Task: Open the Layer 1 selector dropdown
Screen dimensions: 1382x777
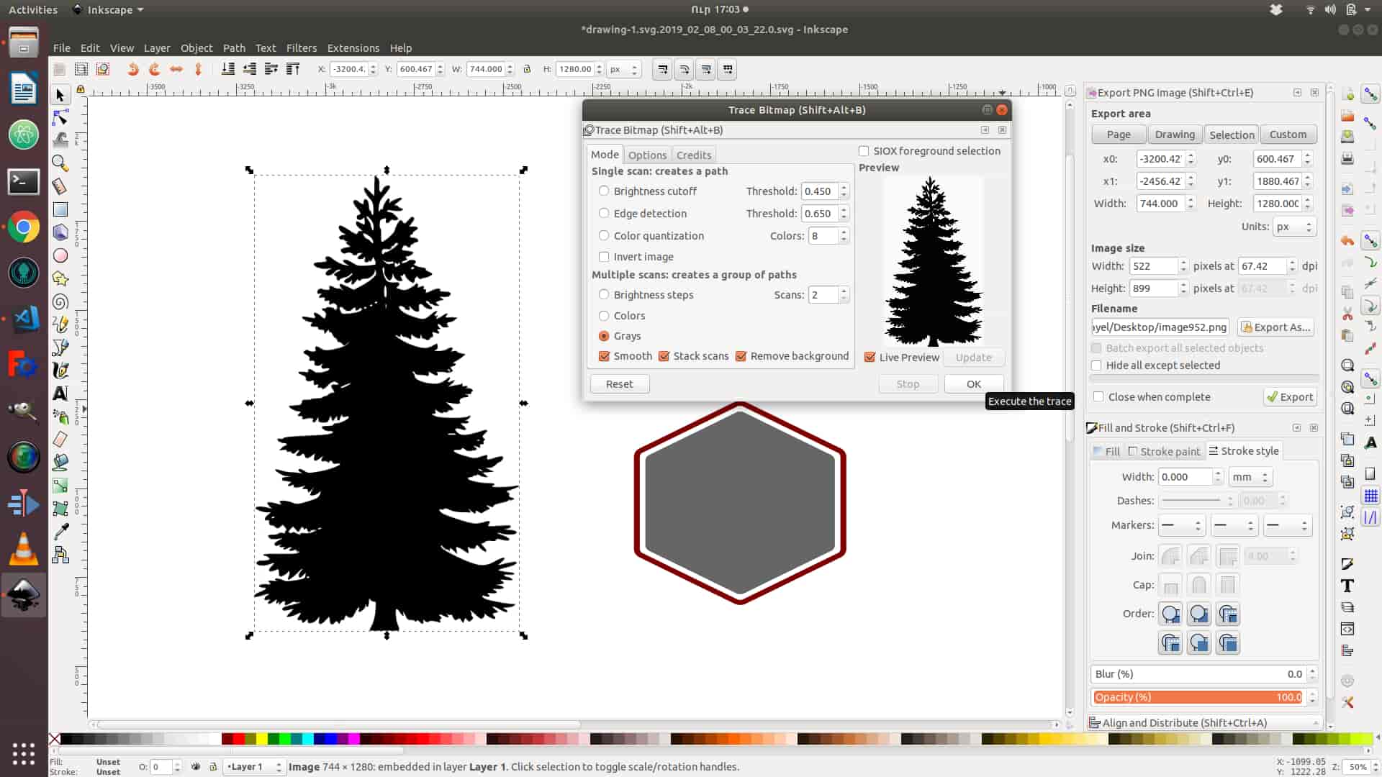Action: point(254,767)
